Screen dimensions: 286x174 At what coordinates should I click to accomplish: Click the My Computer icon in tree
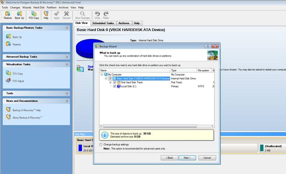click(x=106, y=75)
